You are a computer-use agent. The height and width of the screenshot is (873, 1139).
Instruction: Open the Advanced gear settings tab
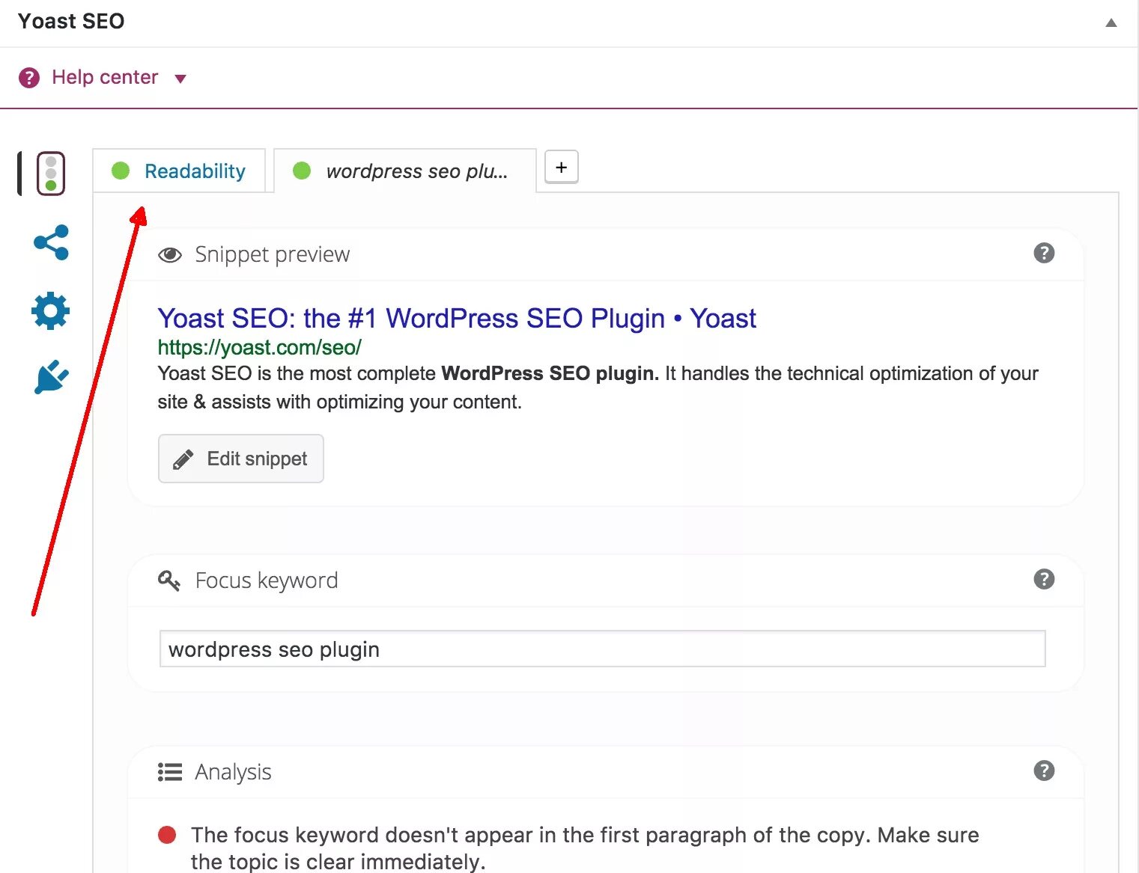tap(51, 310)
